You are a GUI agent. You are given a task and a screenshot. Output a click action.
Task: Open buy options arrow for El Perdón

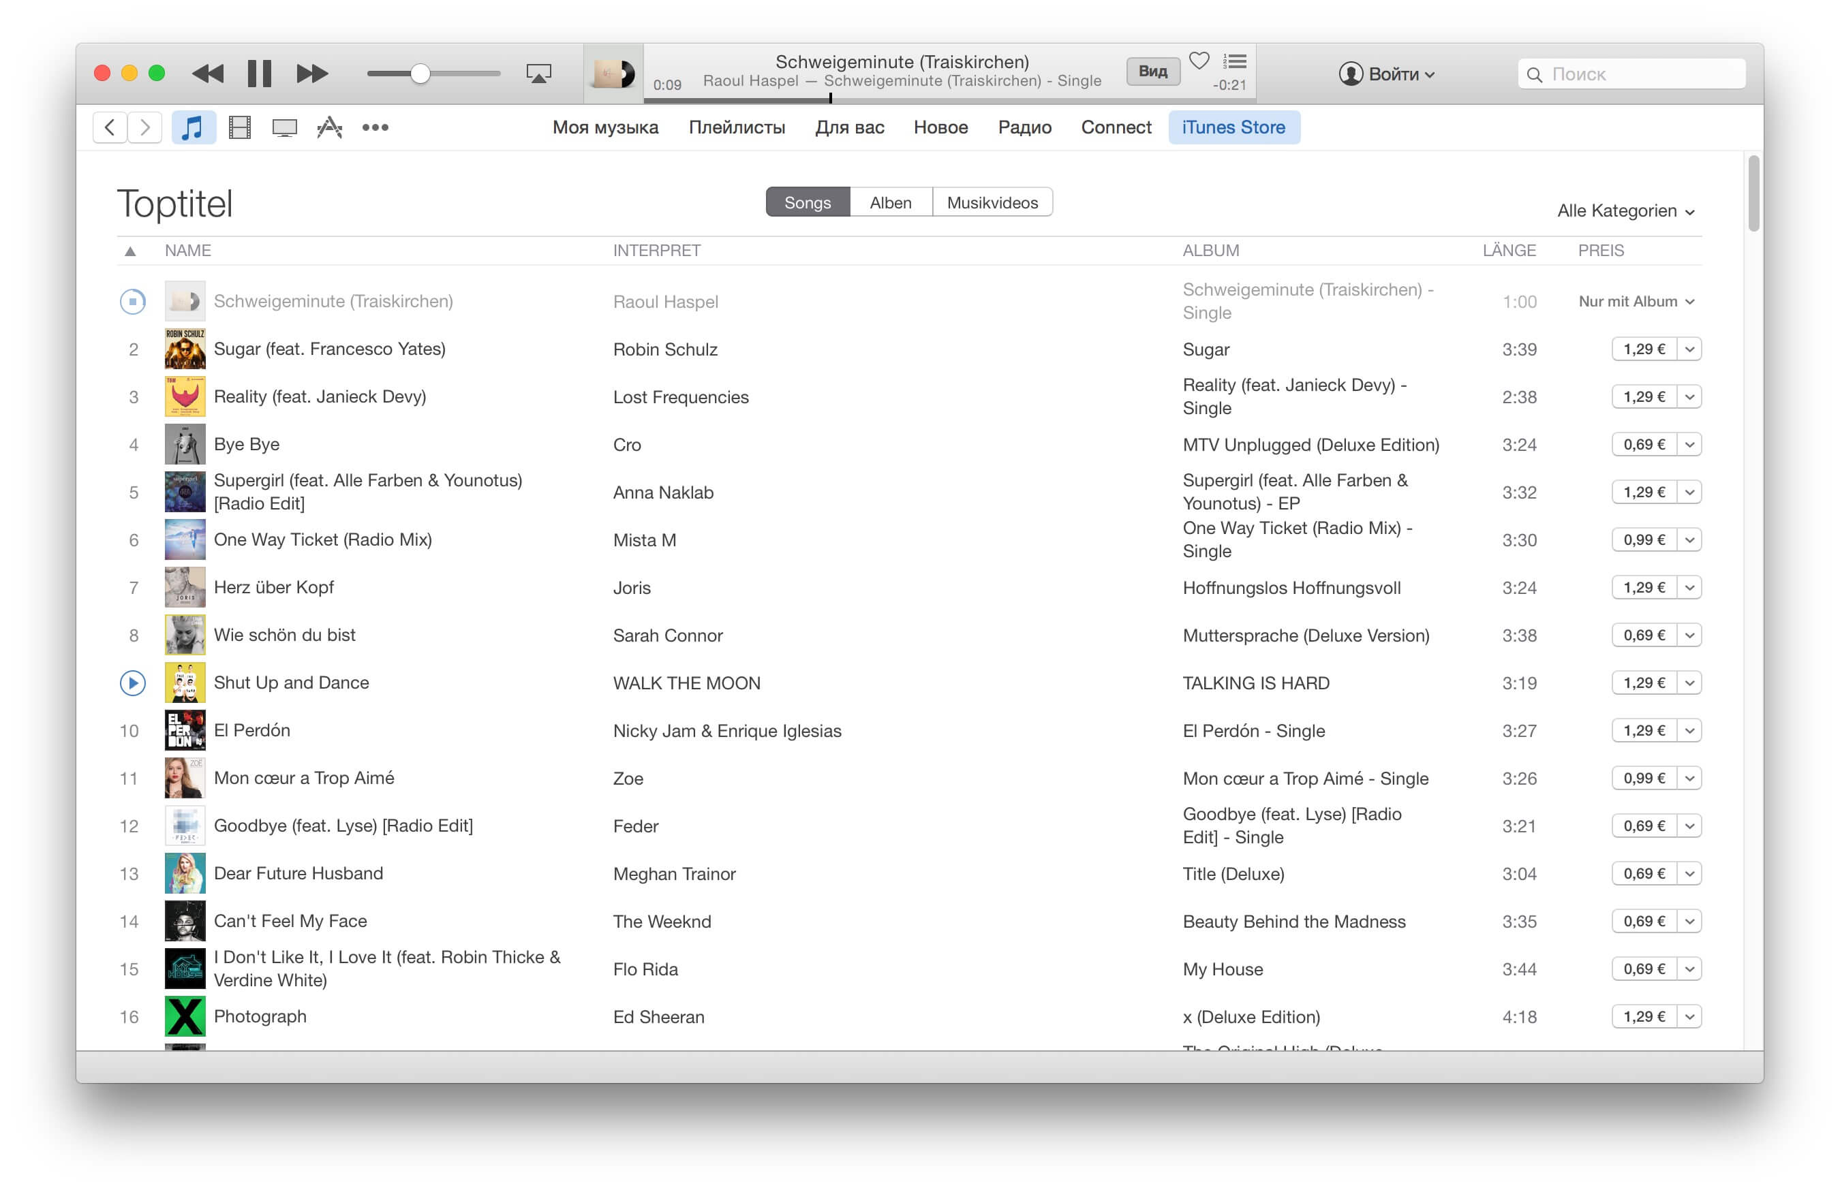(x=1689, y=731)
